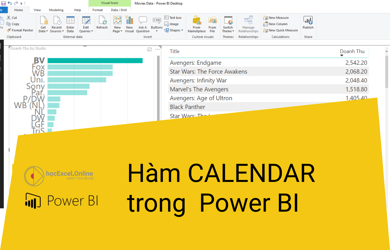Viewport: 390px width, 250px height.
Task: Open the Modeling ribbon tab
Action: coord(56,10)
